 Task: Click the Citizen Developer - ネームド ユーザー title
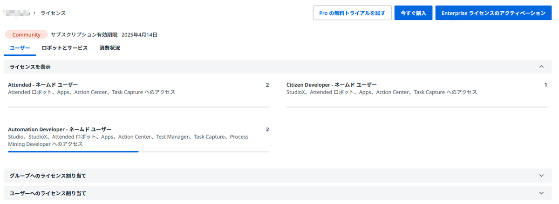tap(332, 85)
